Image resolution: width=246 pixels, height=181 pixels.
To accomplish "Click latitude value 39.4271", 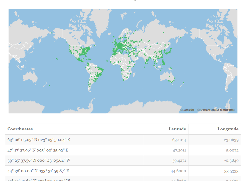I will point(179,161).
